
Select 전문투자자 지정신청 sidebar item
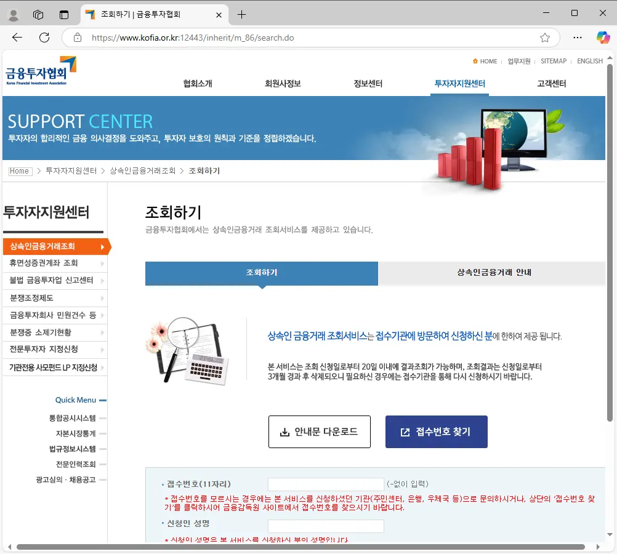coord(55,350)
